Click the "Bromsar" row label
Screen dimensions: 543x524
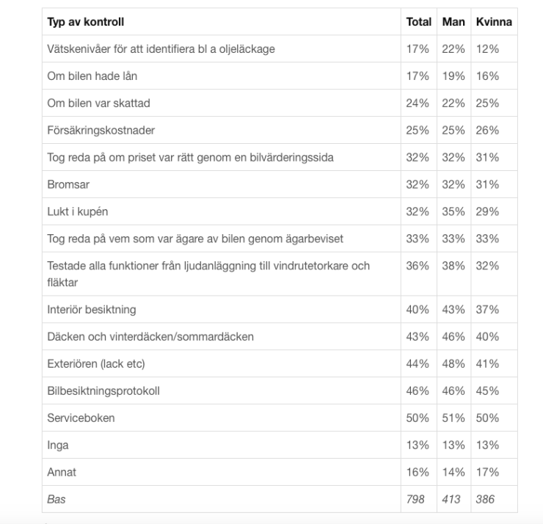click(68, 185)
